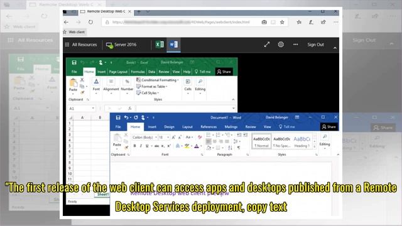Open browser favorites hub icon
The height and width of the screenshot is (226, 402).
coord(299,23)
